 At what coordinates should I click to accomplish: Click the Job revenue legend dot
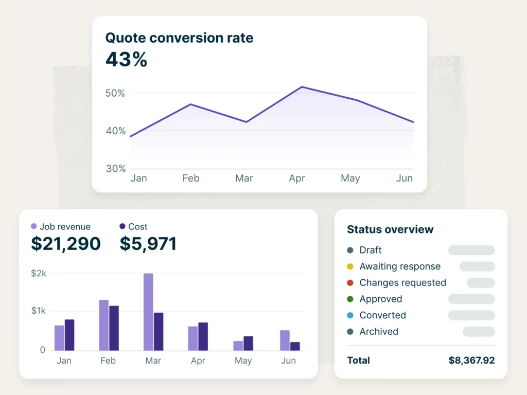(x=34, y=226)
